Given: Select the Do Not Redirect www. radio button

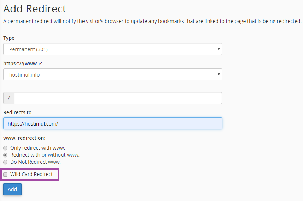Looking at the screenshot, I should click(x=5, y=162).
